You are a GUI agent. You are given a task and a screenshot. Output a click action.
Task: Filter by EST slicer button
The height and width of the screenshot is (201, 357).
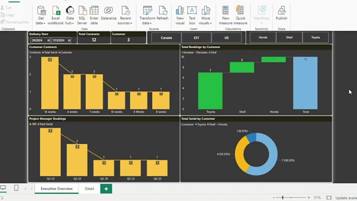coord(196,38)
